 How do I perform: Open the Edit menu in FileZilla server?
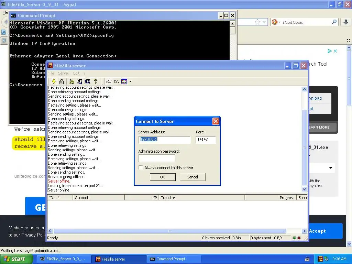click(76, 73)
